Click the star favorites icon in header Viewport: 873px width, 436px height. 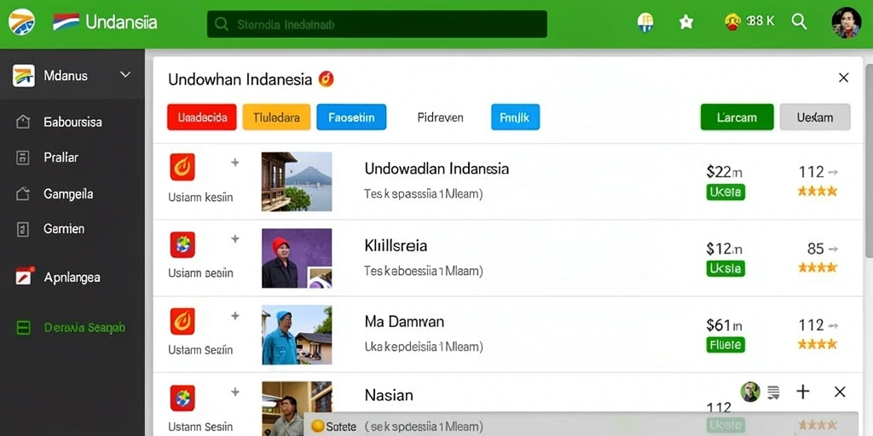point(686,22)
